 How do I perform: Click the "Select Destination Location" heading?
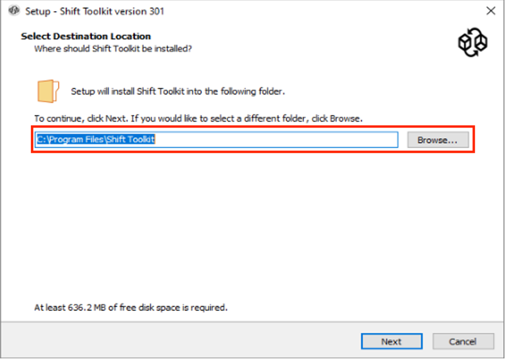click(86, 36)
